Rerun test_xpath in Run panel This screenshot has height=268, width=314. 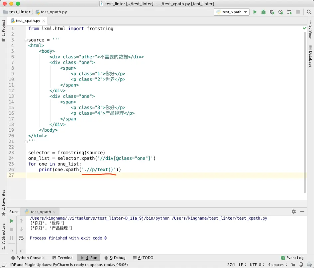12,221
